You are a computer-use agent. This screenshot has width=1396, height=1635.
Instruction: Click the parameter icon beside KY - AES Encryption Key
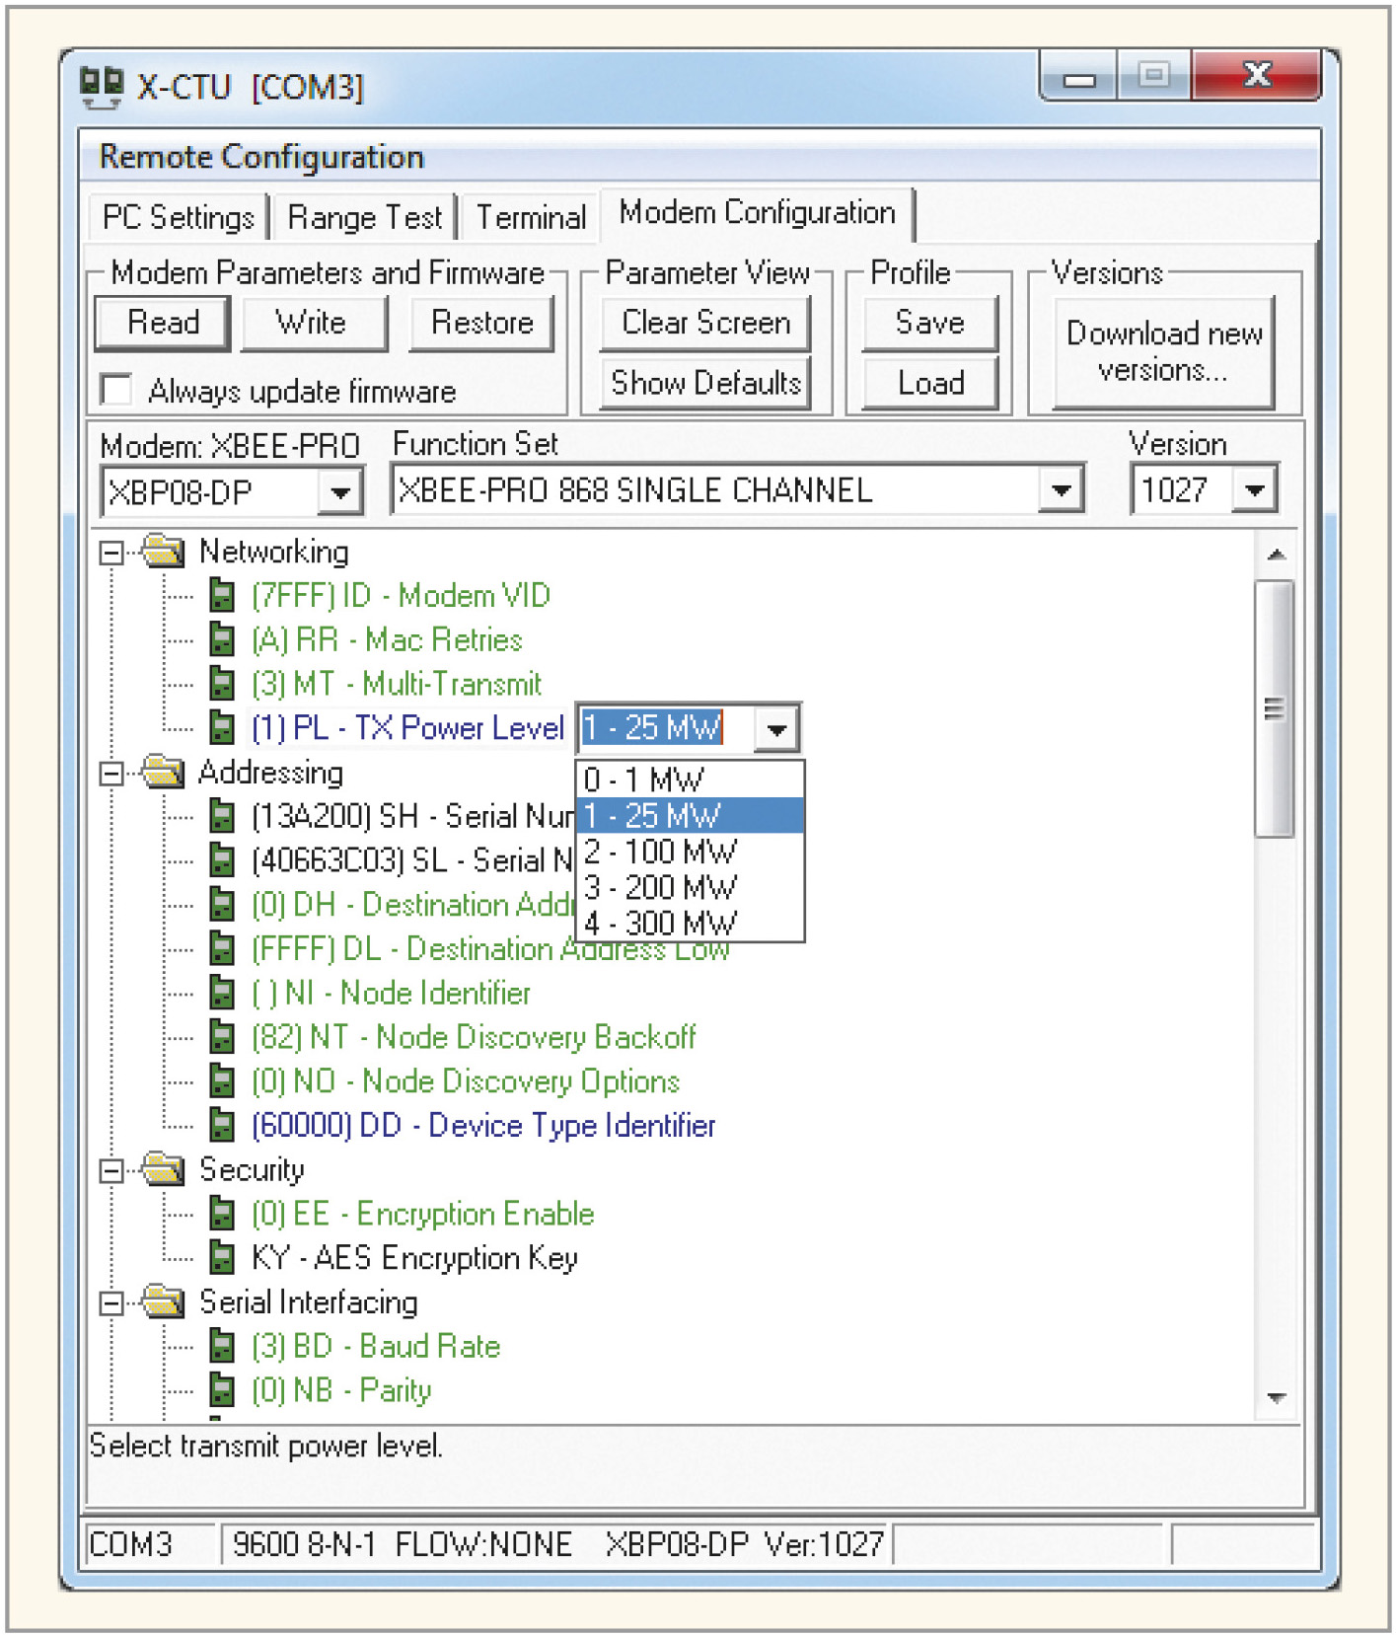[223, 1258]
